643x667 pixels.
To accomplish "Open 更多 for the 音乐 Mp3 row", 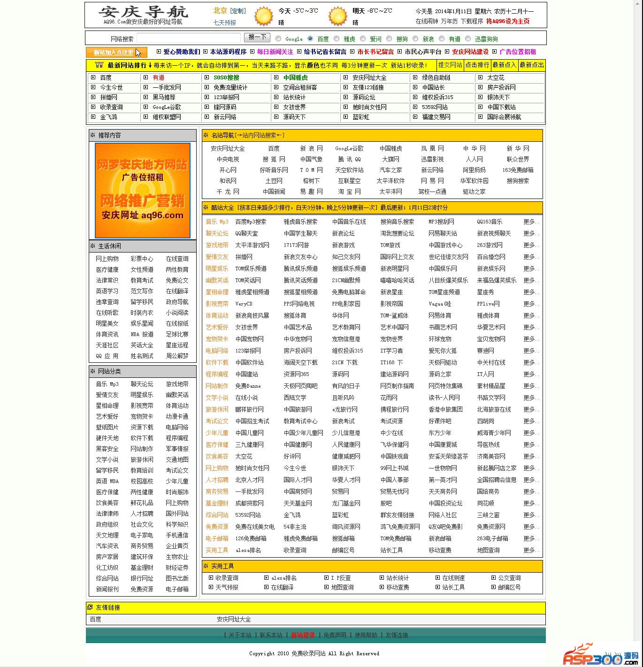I will click(x=531, y=222).
